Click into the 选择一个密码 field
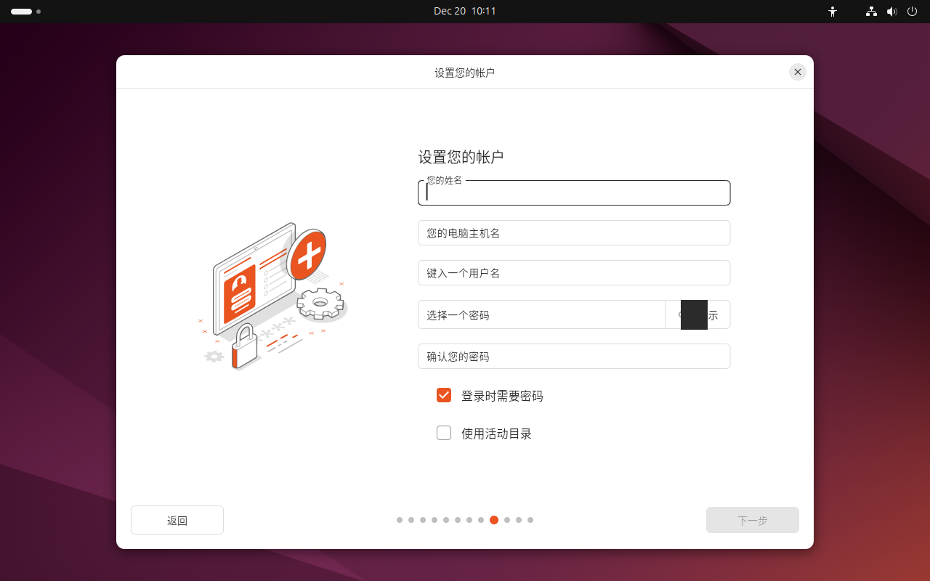The height and width of the screenshot is (581, 930). coord(541,315)
